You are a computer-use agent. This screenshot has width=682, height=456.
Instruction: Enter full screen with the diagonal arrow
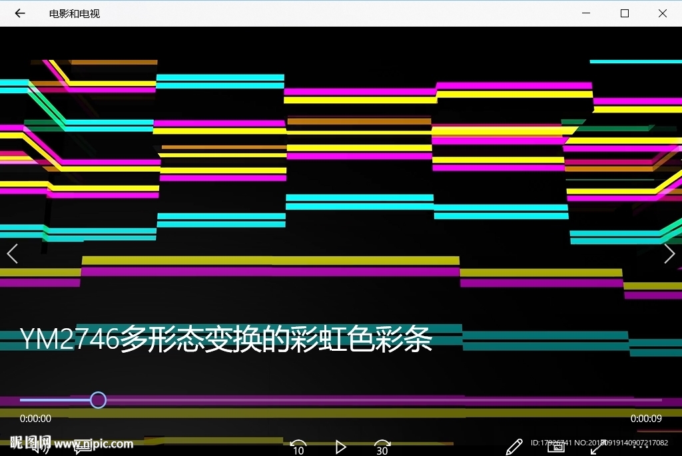click(597, 447)
